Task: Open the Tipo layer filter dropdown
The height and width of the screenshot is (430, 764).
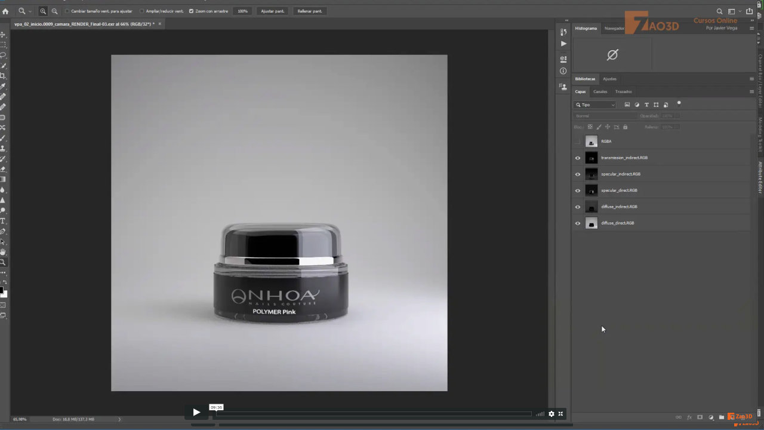Action: 595,105
